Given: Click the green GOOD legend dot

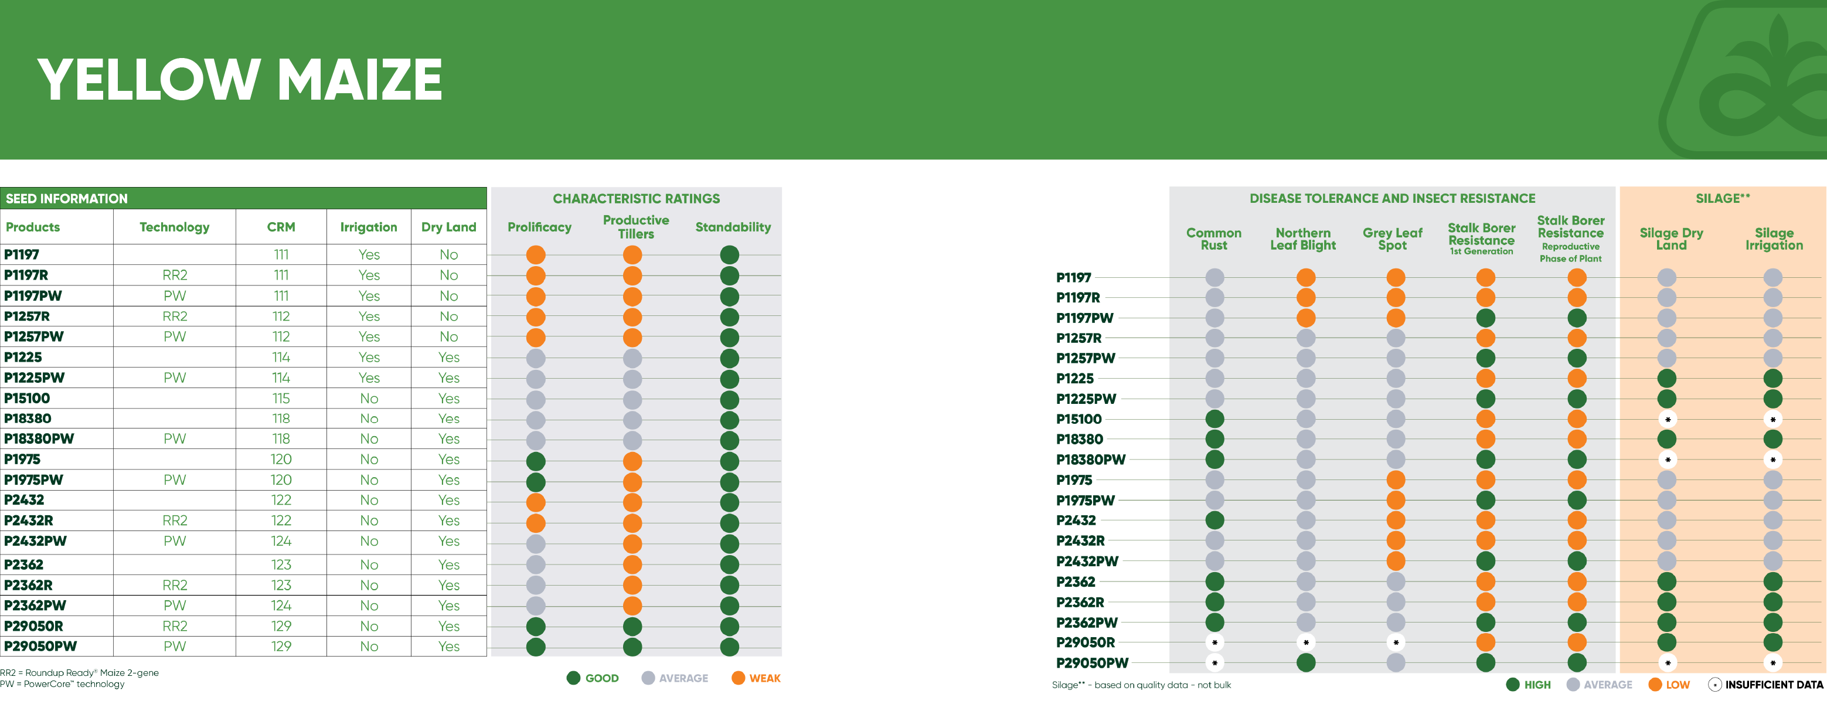Looking at the screenshot, I should [x=574, y=678].
